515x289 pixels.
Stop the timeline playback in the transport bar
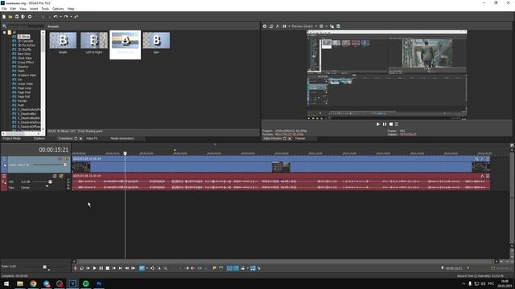pyautogui.click(x=107, y=268)
